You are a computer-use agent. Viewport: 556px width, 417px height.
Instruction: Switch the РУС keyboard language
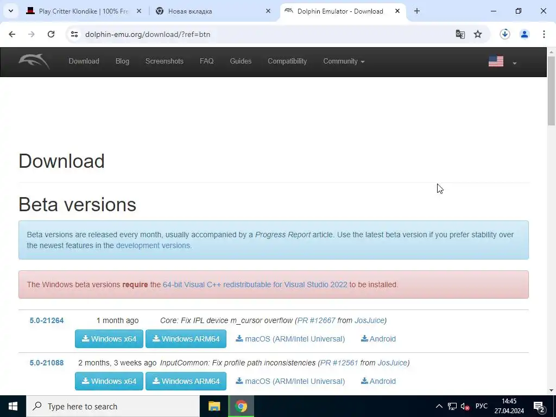click(482, 406)
